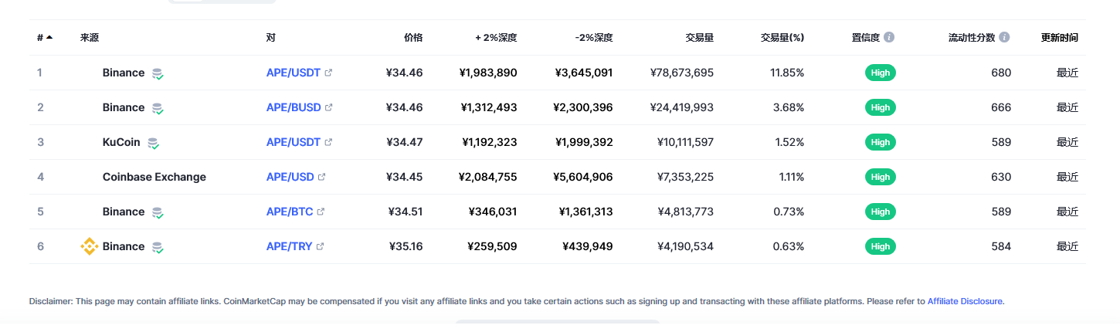Open the Affiliate Disclosure link
Screen dimensions: 1120x332
[x=965, y=301]
